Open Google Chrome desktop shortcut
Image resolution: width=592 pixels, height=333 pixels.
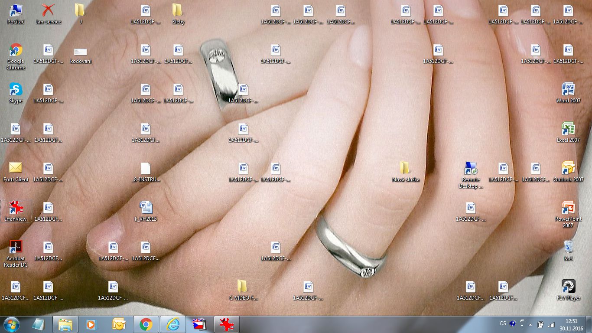pyautogui.click(x=16, y=51)
